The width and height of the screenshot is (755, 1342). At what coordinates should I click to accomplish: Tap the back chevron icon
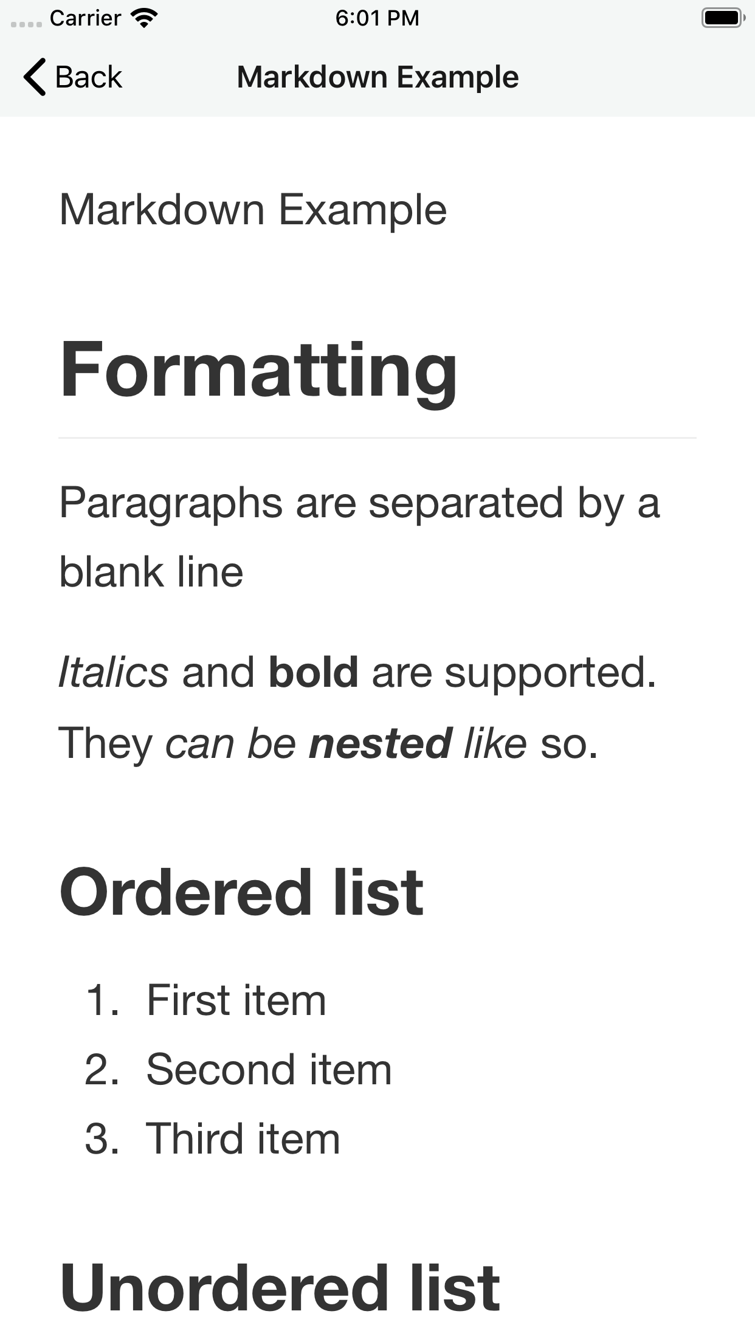tap(35, 77)
